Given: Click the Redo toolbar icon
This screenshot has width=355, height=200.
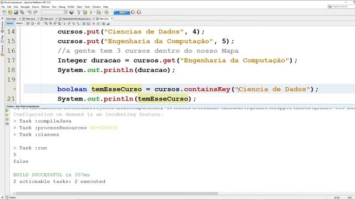Looking at the screenshot, I should point(35,12).
